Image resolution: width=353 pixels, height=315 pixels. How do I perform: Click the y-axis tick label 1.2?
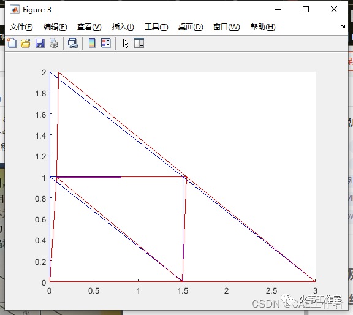[x=40, y=156]
